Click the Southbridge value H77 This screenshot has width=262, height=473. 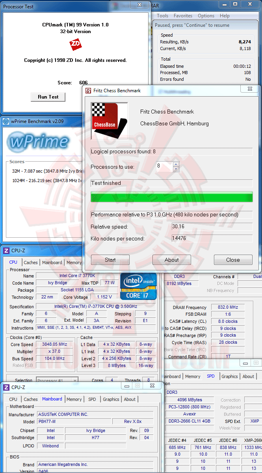coord(96,438)
